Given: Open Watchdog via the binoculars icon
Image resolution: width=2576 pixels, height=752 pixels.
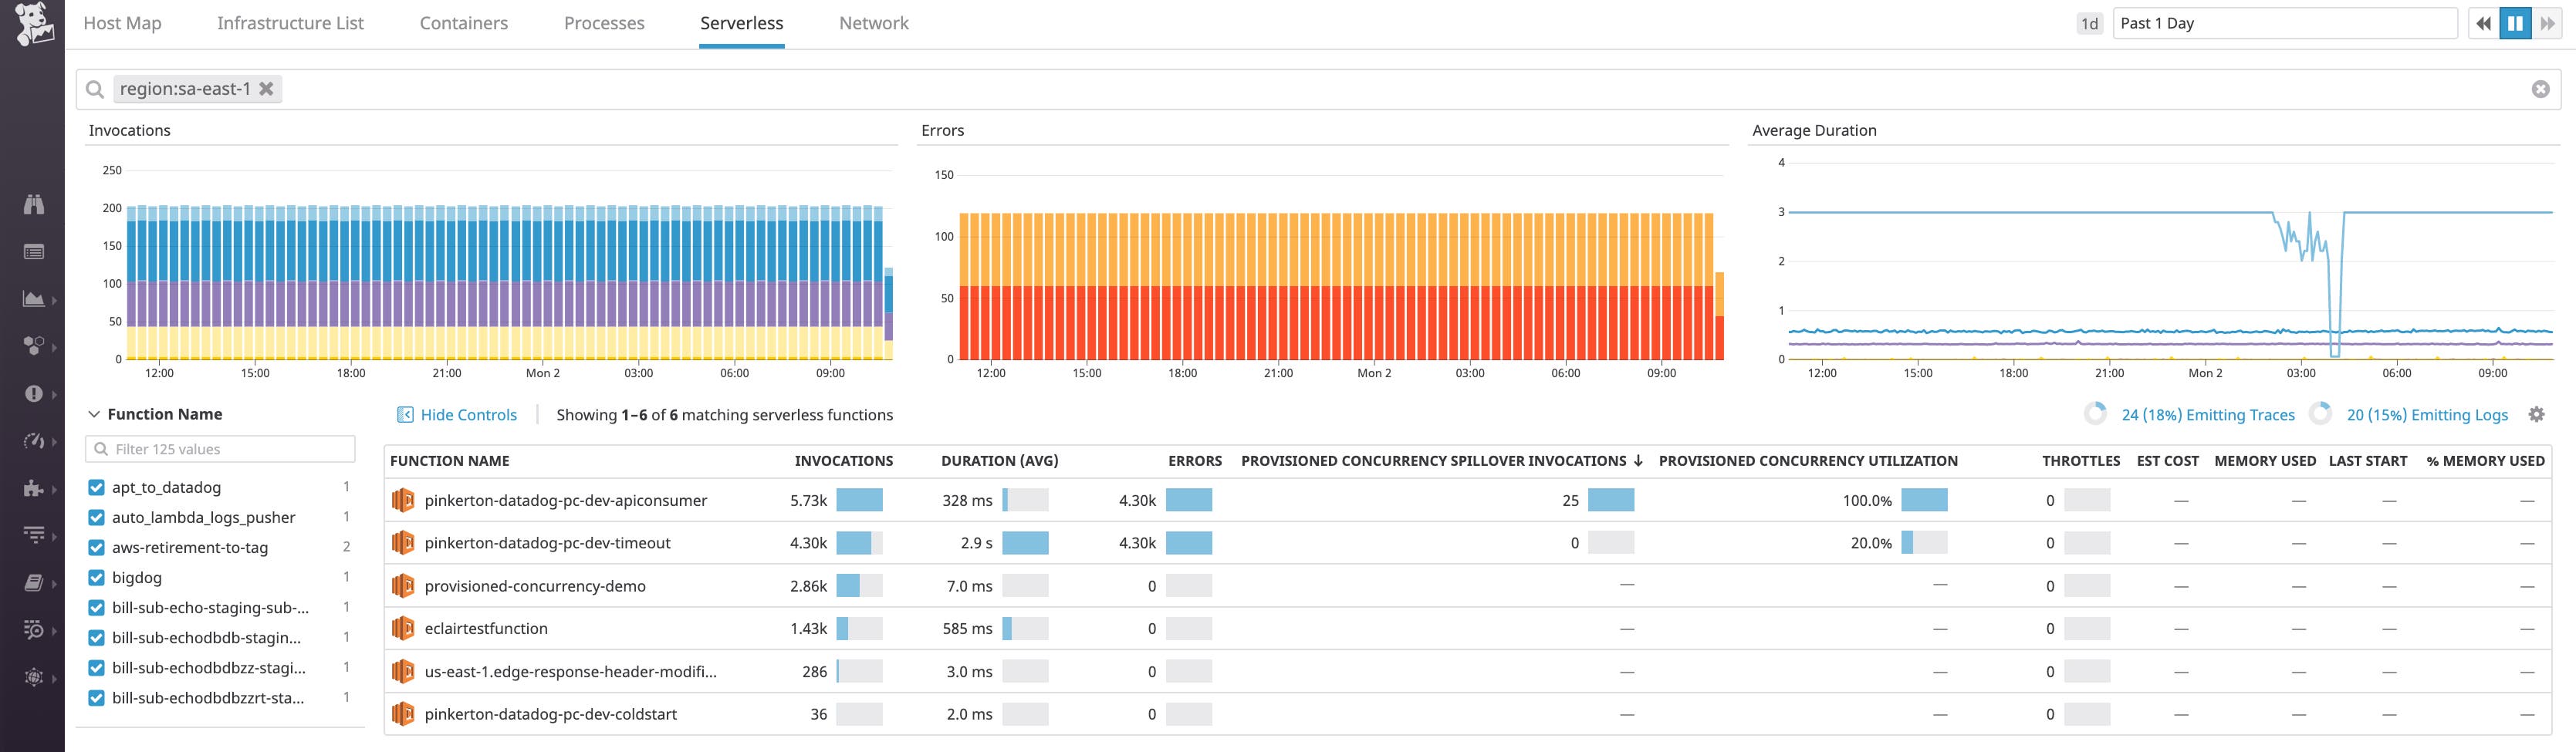Looking at the screenshot, I should click(33, 205).
